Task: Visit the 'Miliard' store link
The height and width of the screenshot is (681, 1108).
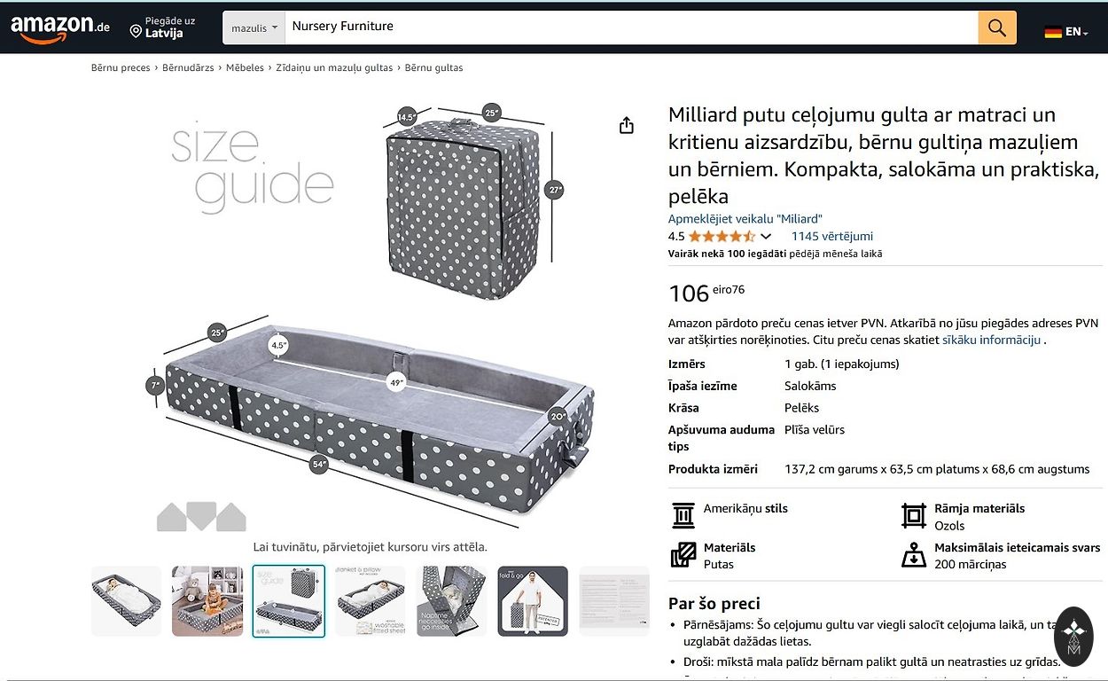Action: click(x=745, y=219)
